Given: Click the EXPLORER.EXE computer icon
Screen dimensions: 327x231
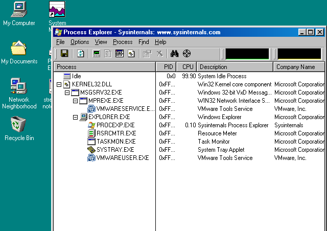Looking at the screenshot, I should point(83,117).
